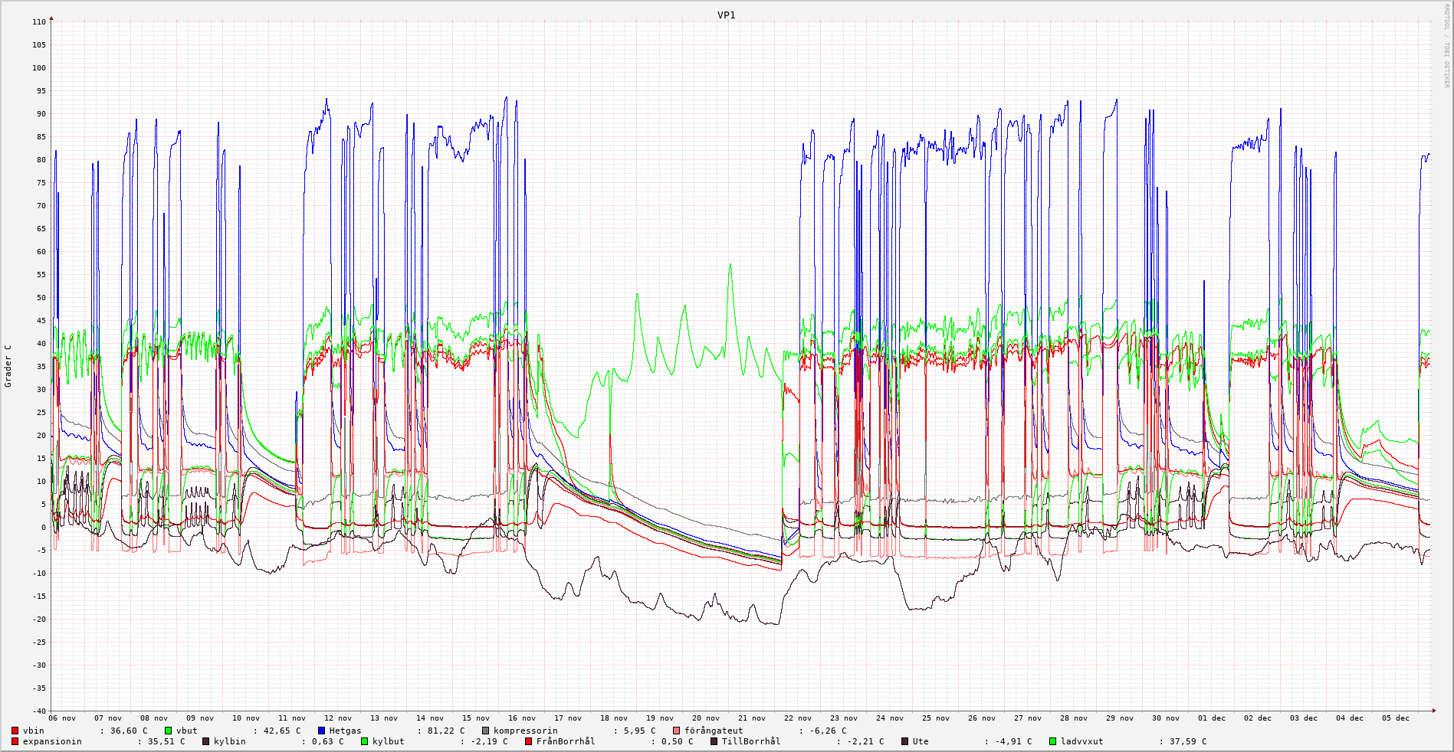Select the blue Hetgas legend swatch

tap(322, 731)
